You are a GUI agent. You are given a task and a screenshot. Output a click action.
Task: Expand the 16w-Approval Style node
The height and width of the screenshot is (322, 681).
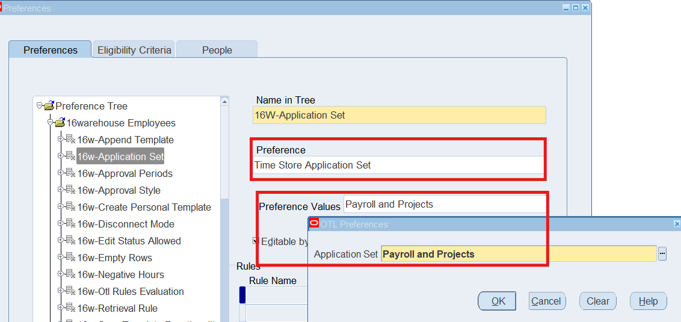coord(60,190)
